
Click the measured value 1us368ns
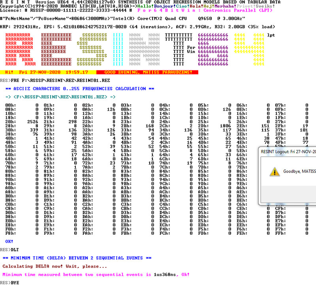point(165,275)
